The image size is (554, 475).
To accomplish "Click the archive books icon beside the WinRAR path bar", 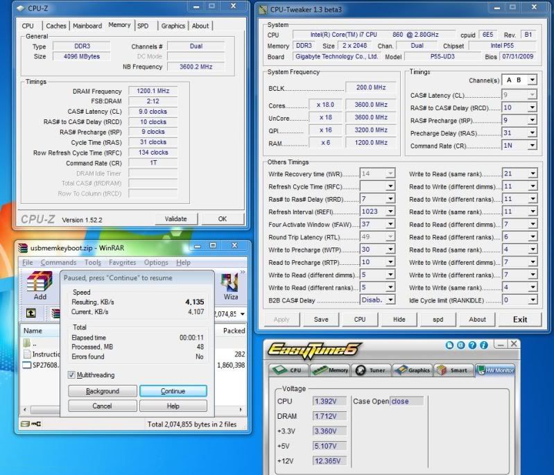I will (x=55, y=313).
